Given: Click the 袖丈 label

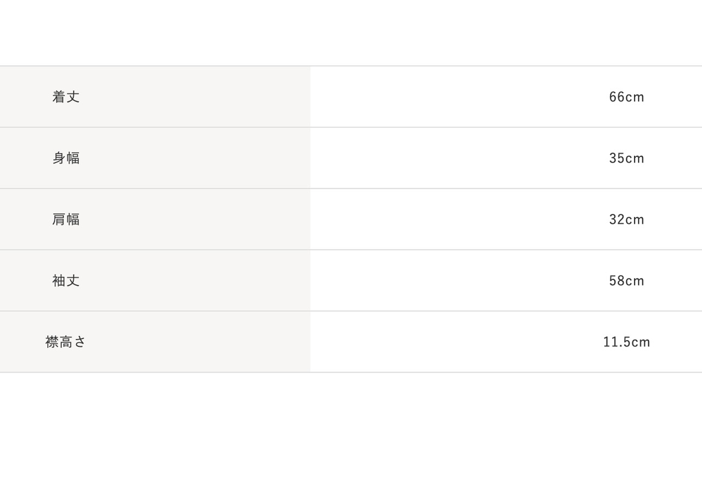Looking at the screenshot, I should pos(66,281).
